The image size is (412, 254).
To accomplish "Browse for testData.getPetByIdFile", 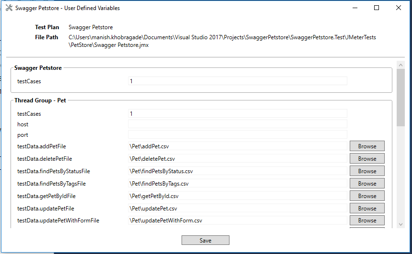I will pos(367,196).
